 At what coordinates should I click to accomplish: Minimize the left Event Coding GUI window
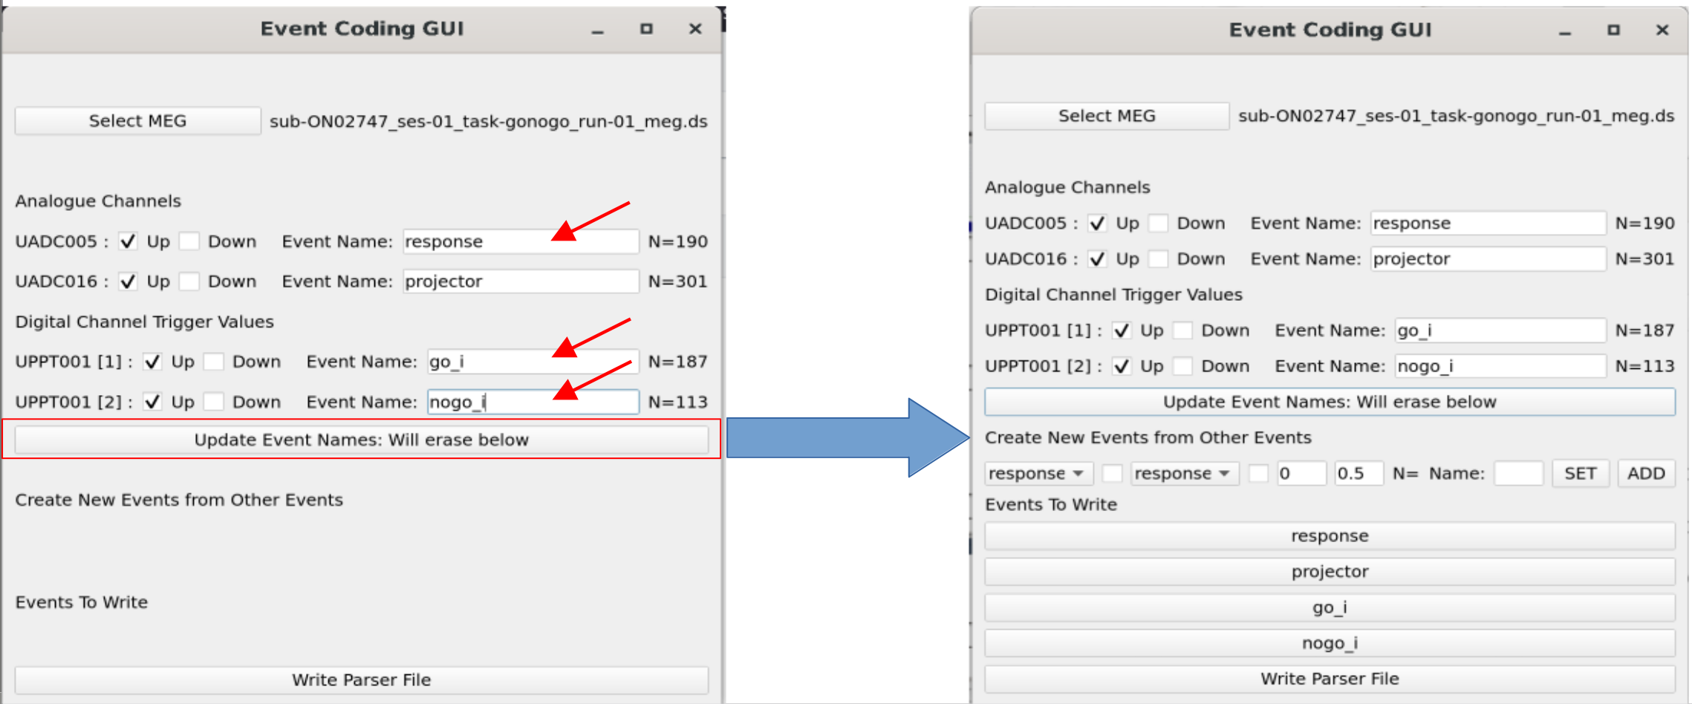598,30
